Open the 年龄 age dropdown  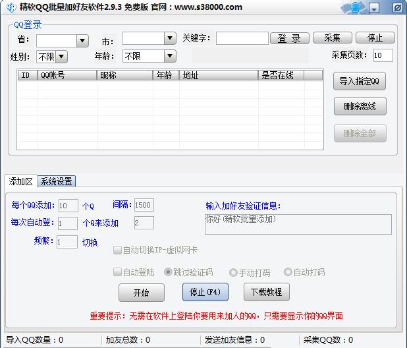(169, 56)
